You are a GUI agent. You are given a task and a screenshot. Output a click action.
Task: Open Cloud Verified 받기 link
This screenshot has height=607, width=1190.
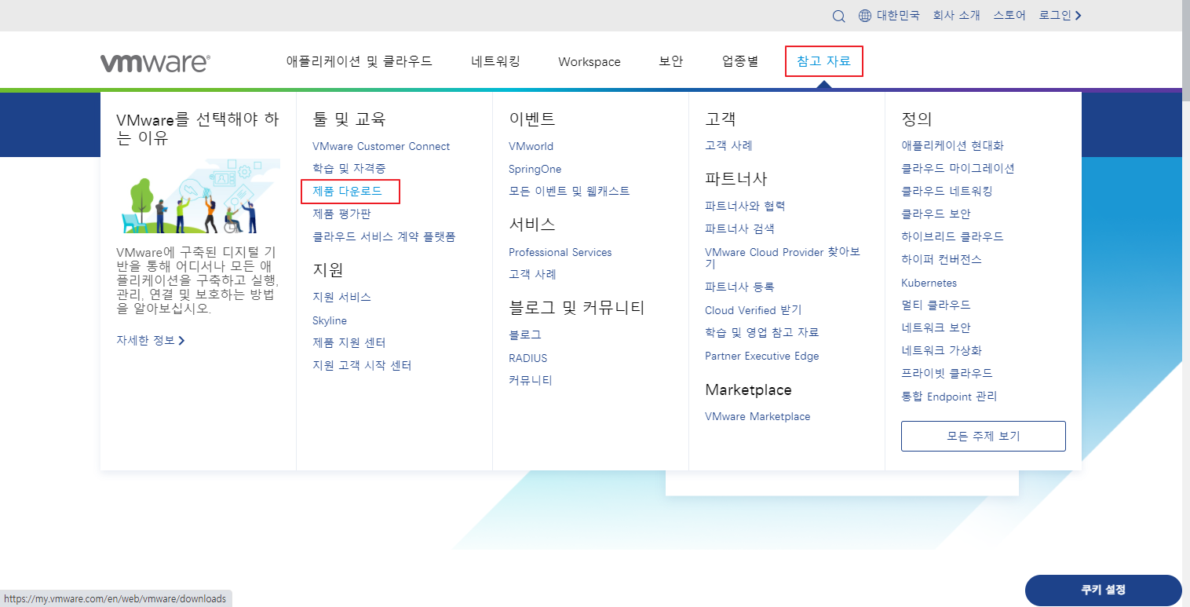point(754,310)
